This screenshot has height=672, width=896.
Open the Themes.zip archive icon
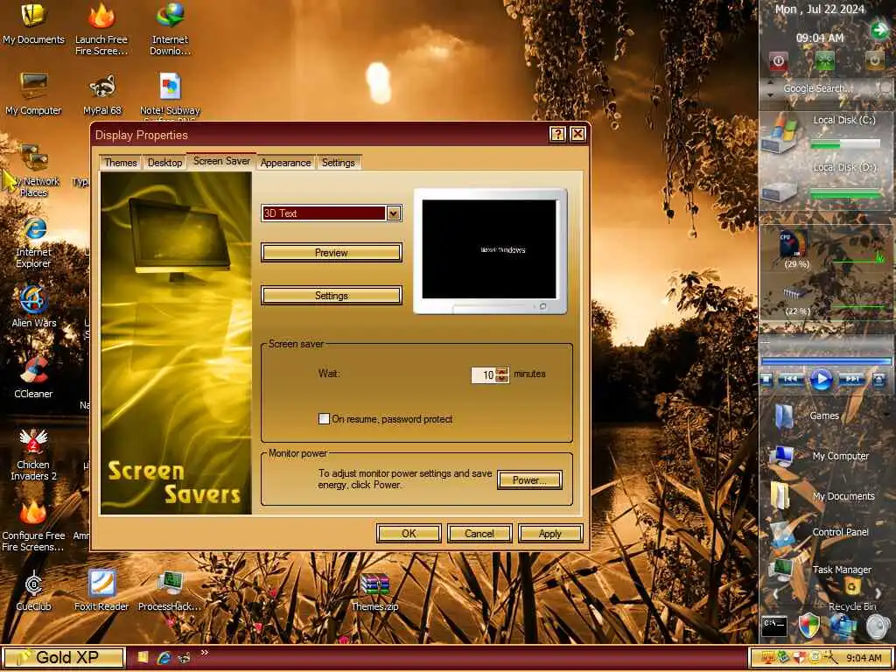pos(374,592)
